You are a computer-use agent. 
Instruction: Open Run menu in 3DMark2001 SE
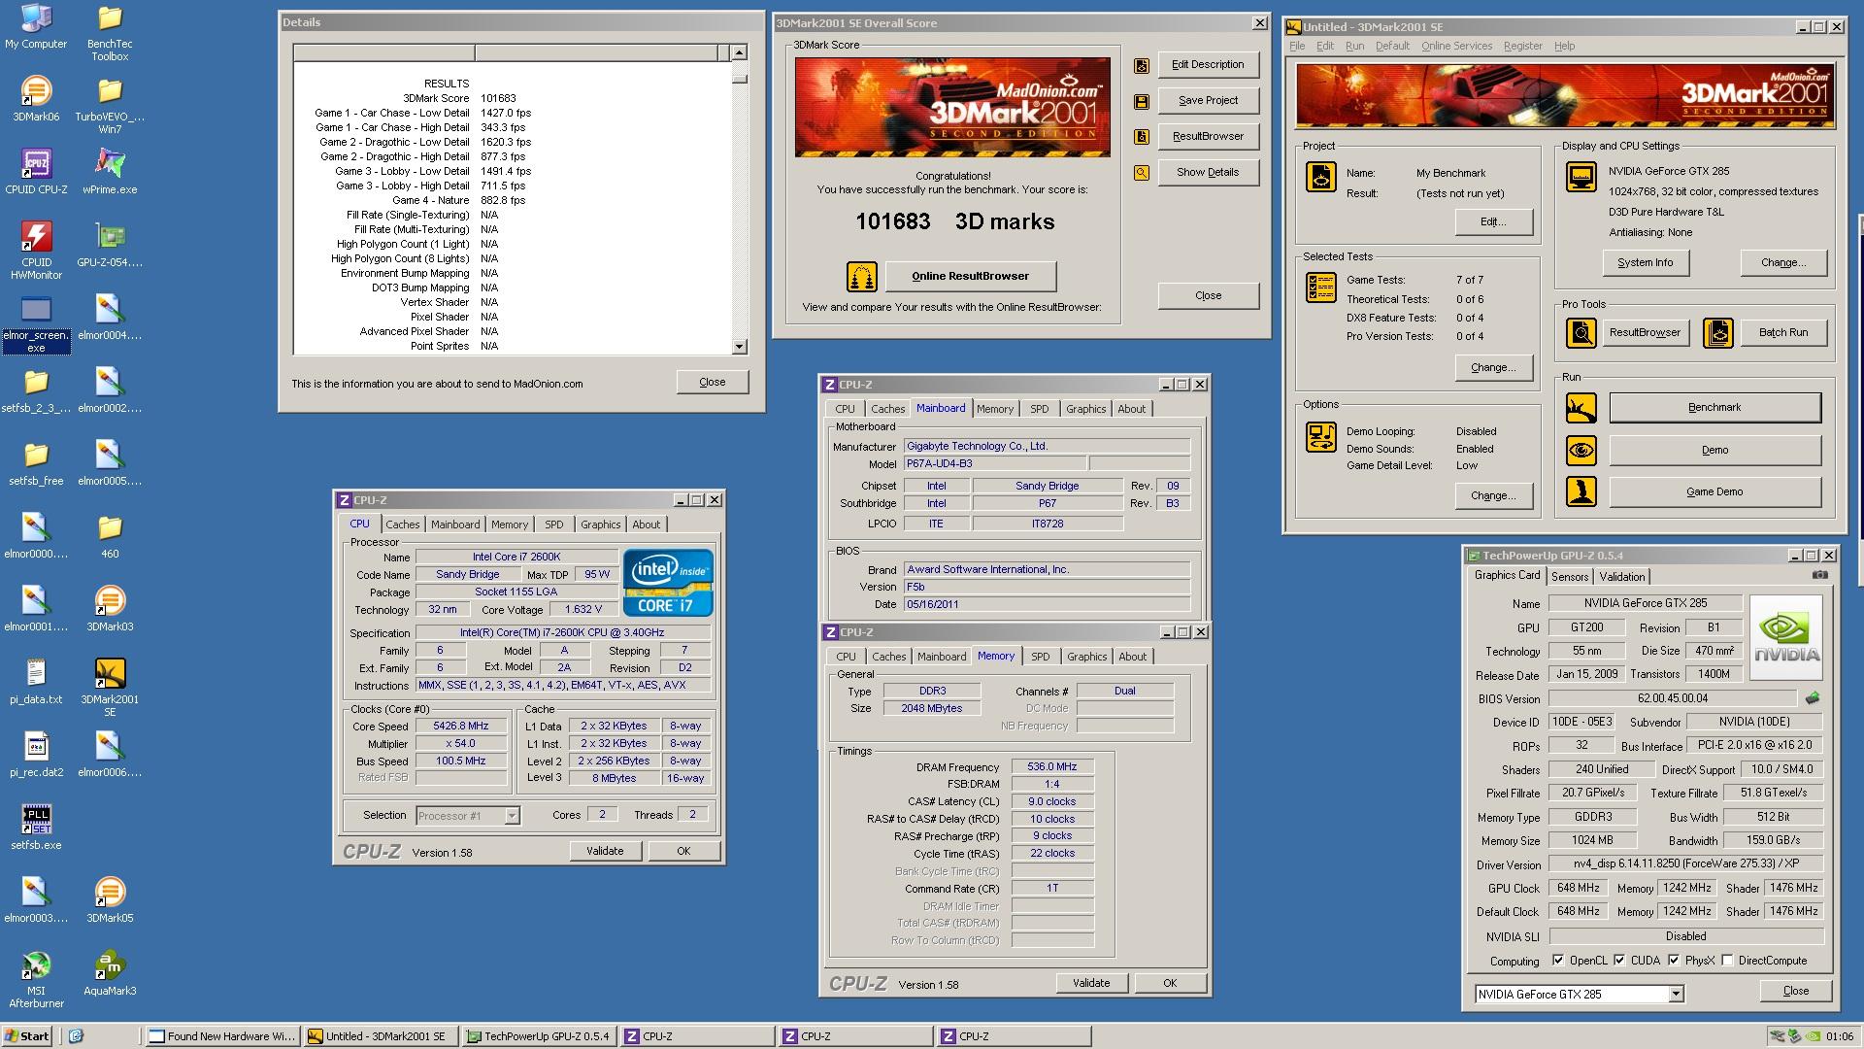click(x=1354, y=46)
